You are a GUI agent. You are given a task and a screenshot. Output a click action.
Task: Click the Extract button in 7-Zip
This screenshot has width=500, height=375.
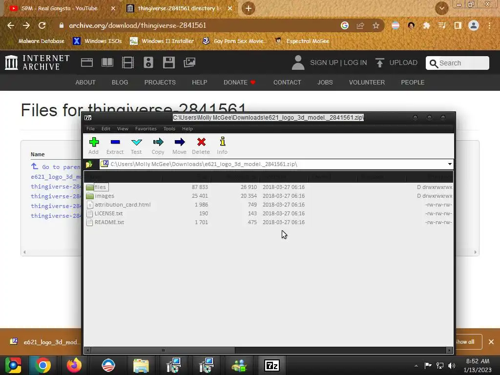(115, 146)
